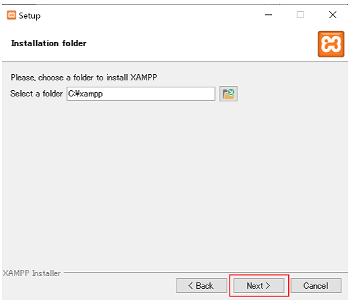Close the Setup window

(333, 15)
